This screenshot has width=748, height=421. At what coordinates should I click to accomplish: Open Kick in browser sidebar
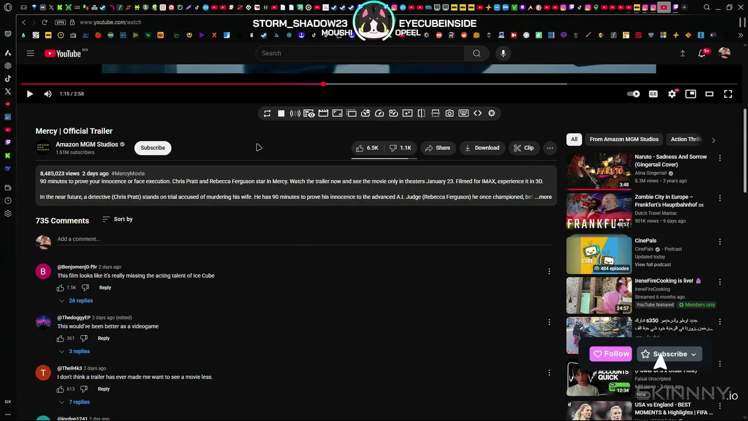tap(8, 155)
